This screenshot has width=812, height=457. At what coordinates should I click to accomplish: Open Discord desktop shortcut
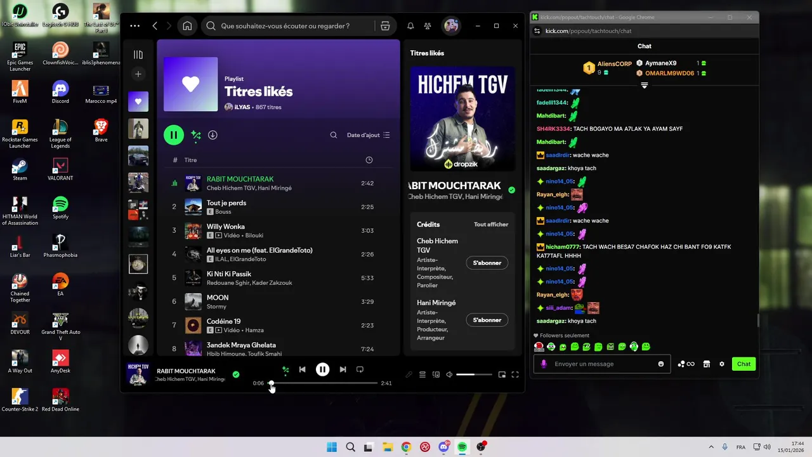coord(60,92)
